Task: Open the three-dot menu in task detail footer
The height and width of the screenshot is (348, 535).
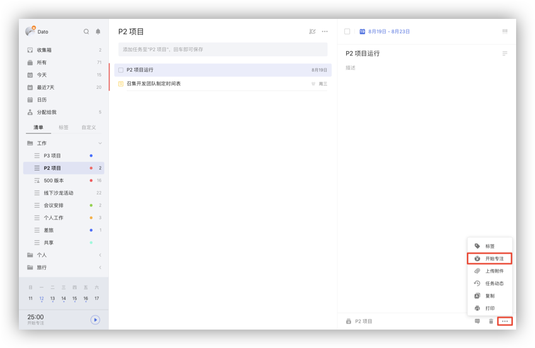Action: tap(505, 322)
